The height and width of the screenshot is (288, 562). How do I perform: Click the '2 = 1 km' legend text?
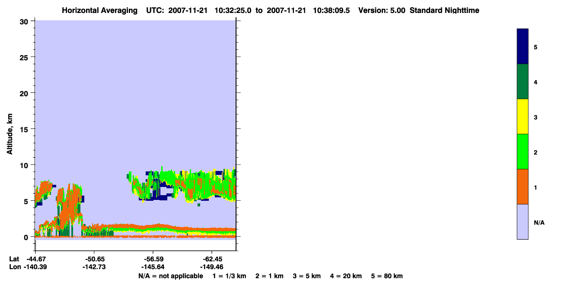[x=269, y=276]
